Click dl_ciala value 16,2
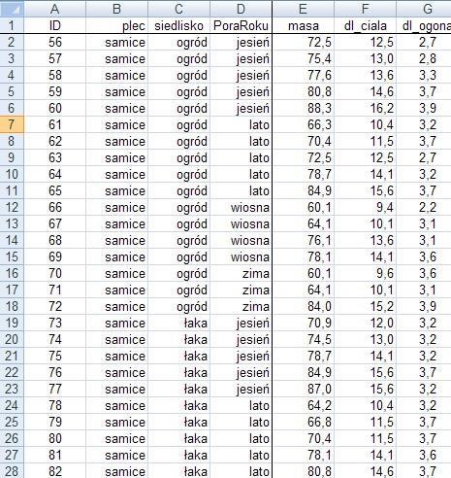This screenshot has height=478, width=451. click(x=365, y=108)
